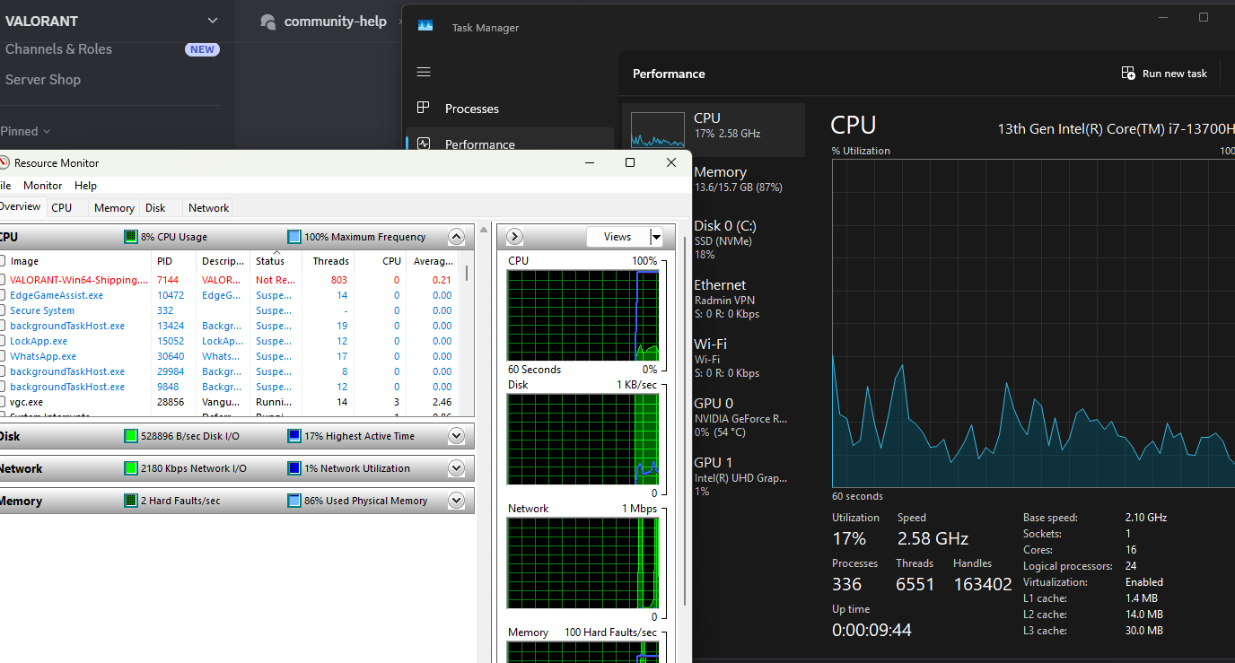Viewport: 1235px width, 663px height.
Task: Tick the checkbox for WhatsApp.exe
Action: tap(2, 356)
